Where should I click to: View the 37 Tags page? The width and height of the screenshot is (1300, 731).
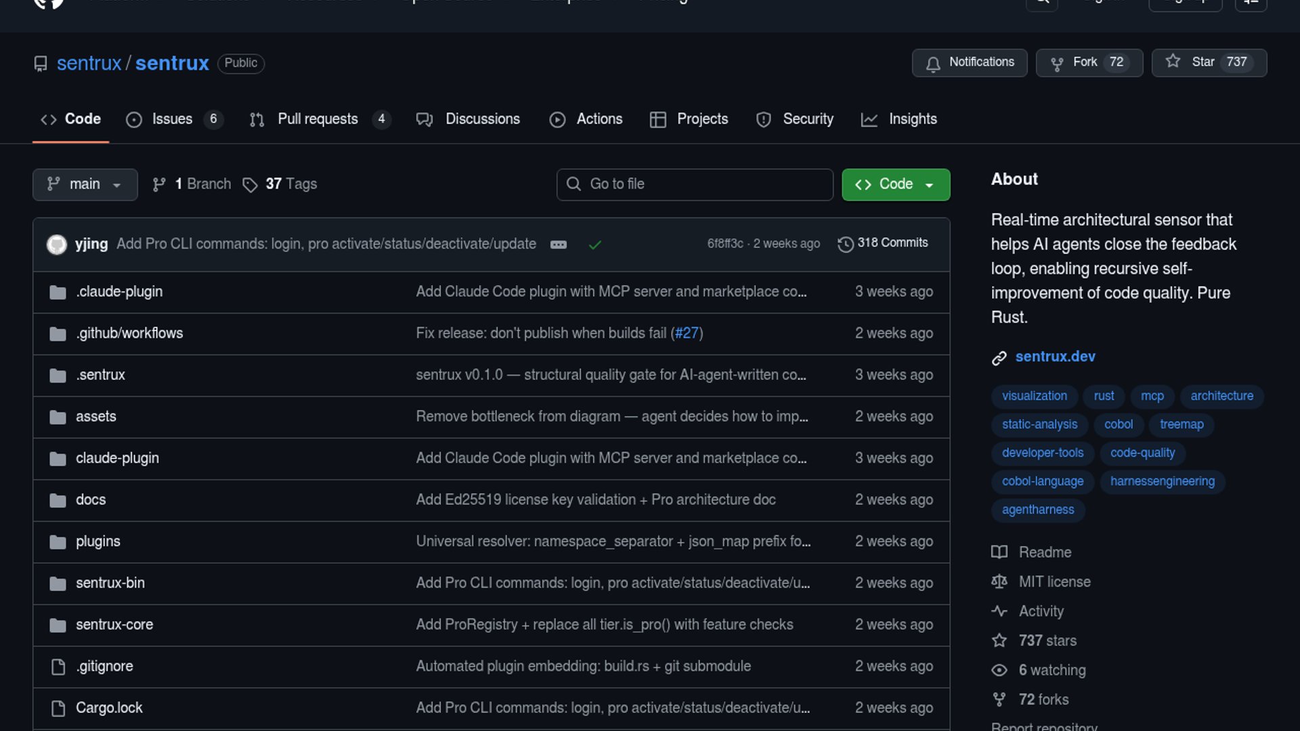(290, 184)
